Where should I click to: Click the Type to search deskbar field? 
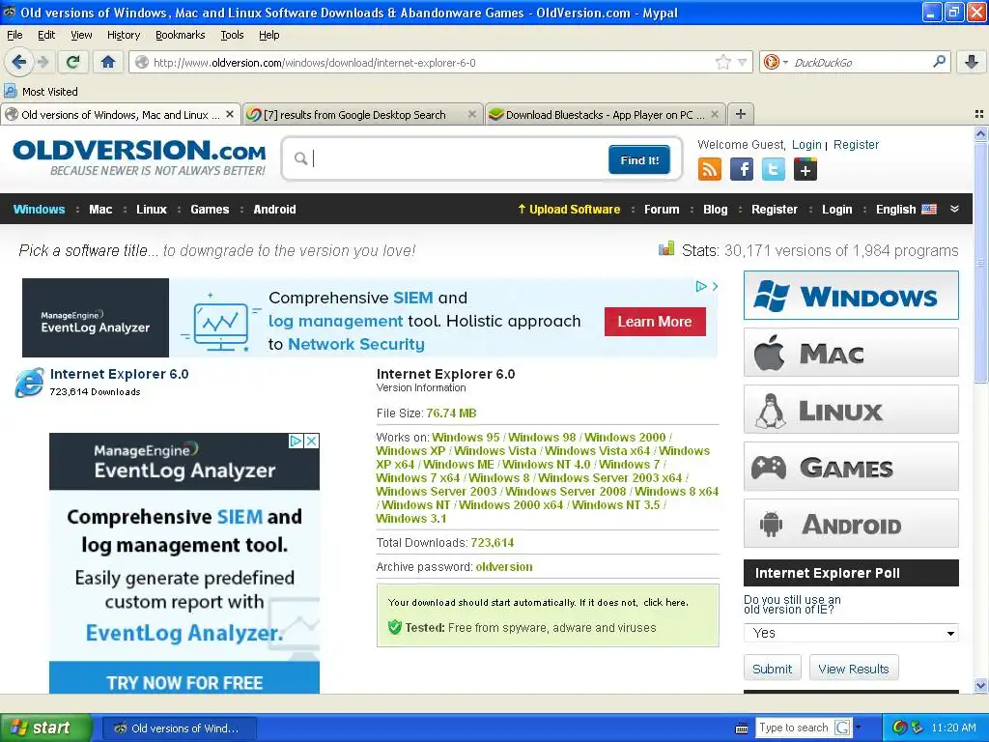point(794,728)
